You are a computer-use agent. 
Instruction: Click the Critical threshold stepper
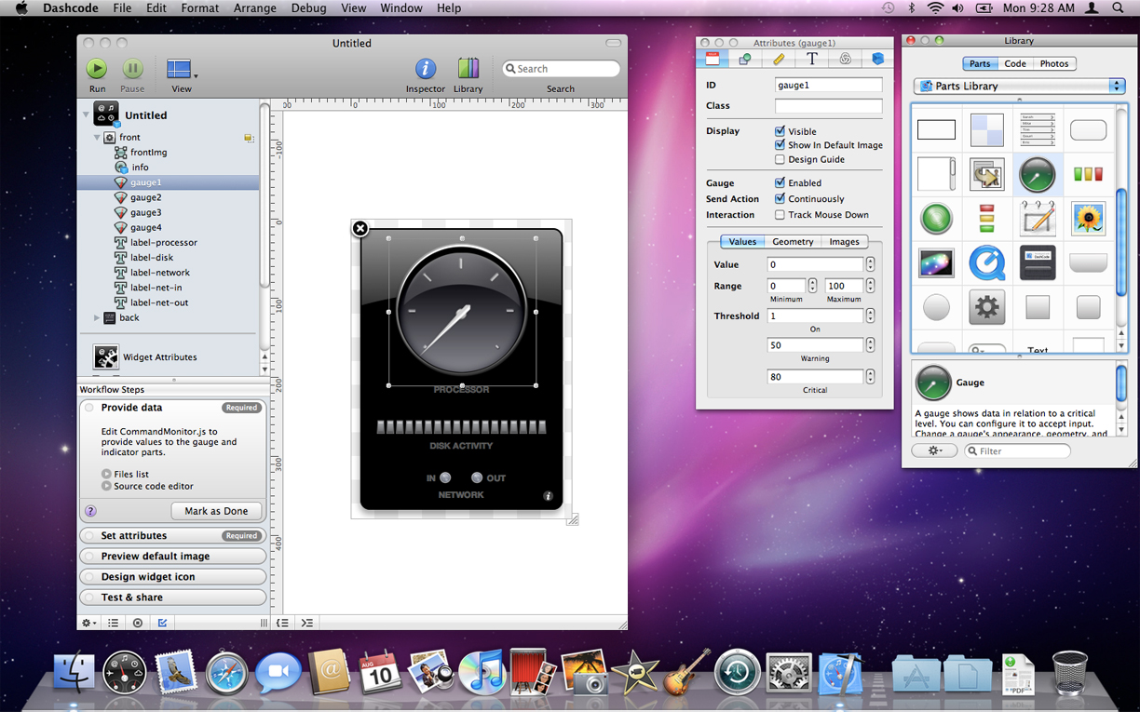[870, 377]
